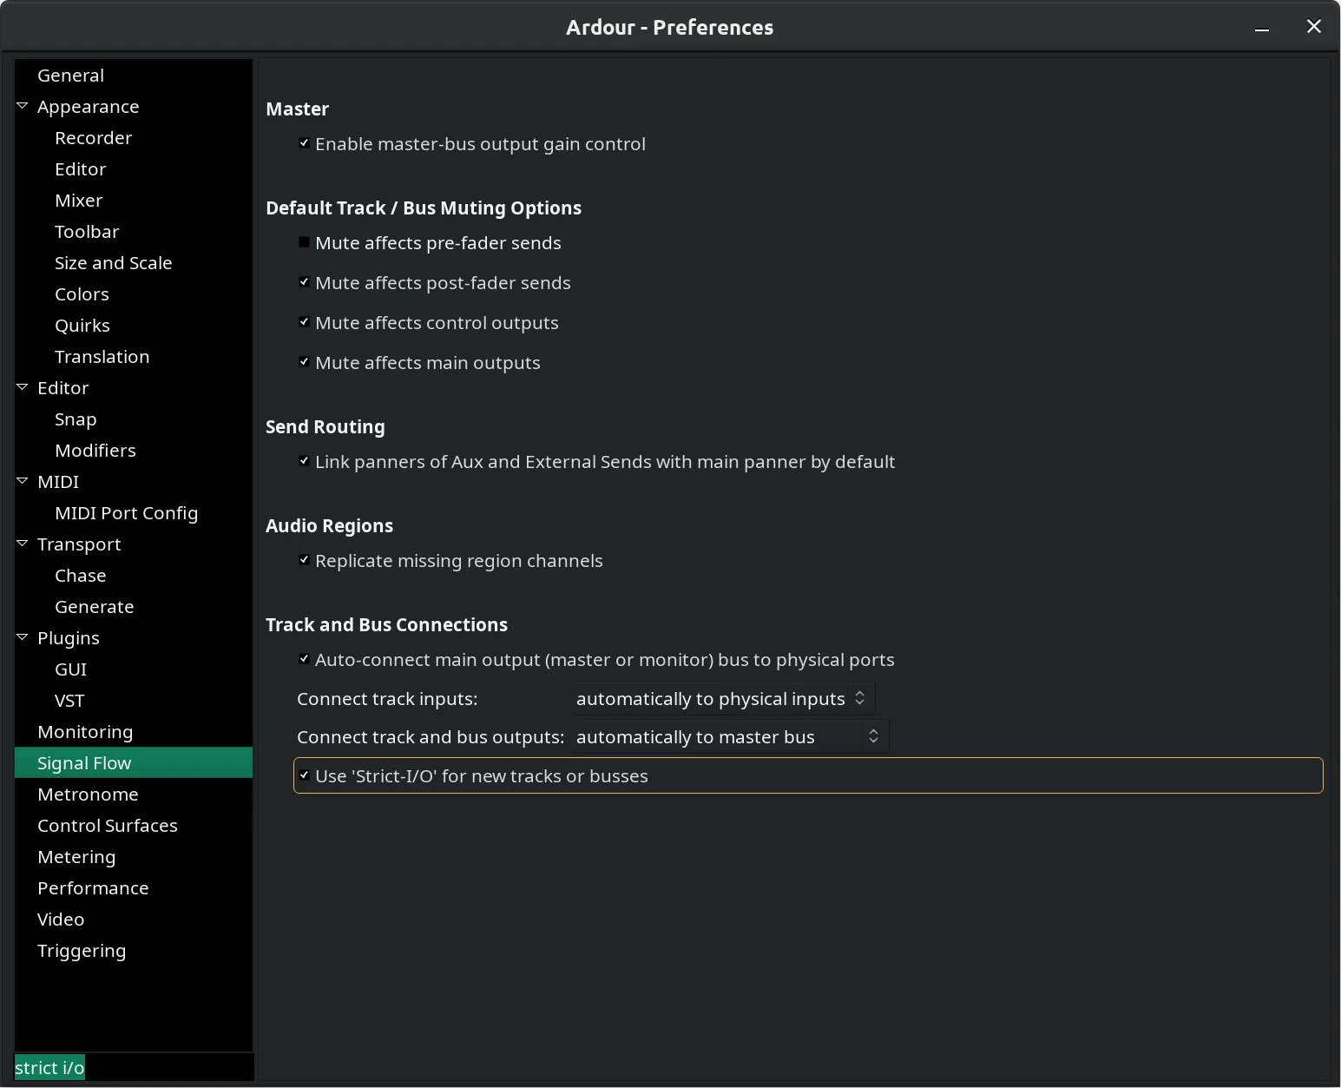The height and width of the screenshot is (1088, 1341).
Task: Open Toolbar appearance settings
Action: (87, 232)
